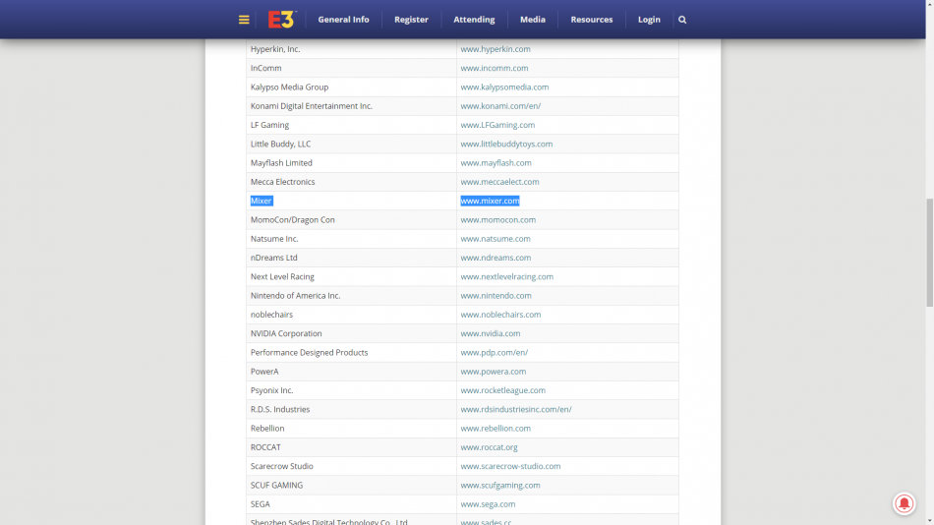Click the Mayflash Limited cell
934x525 pixels.
point(351,162)
